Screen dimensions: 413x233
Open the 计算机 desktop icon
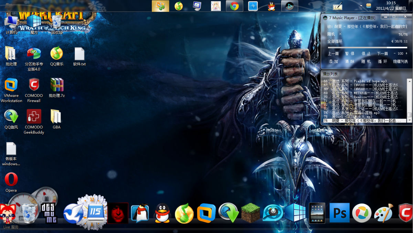(11, 24)
